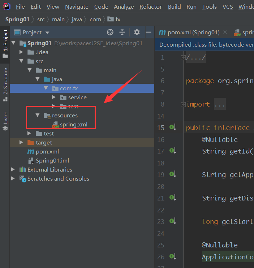The image size is (254, 268).
Task: Unfold the imports on line 8
Action: (x=183, y=104)
